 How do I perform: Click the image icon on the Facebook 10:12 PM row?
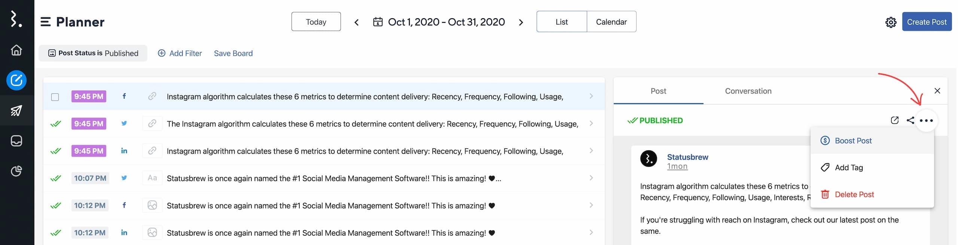coord(152,205)
